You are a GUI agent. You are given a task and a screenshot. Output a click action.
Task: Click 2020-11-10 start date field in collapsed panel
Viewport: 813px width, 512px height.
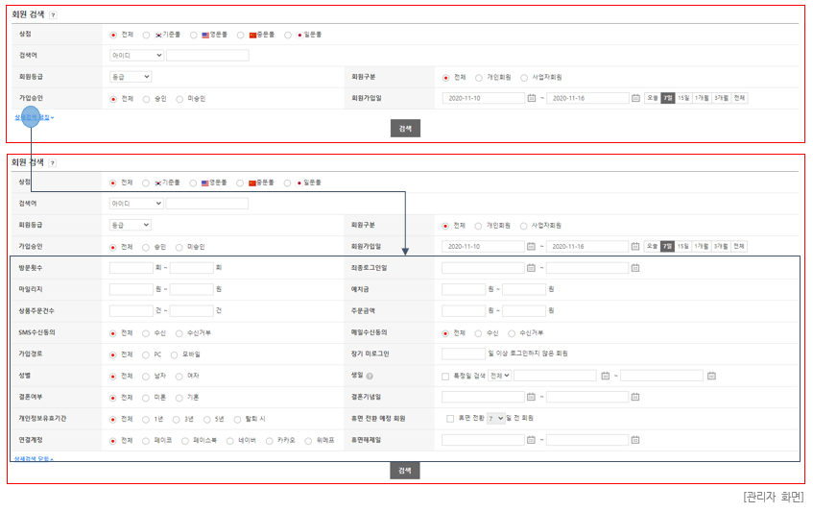click(x=484, y=98)
